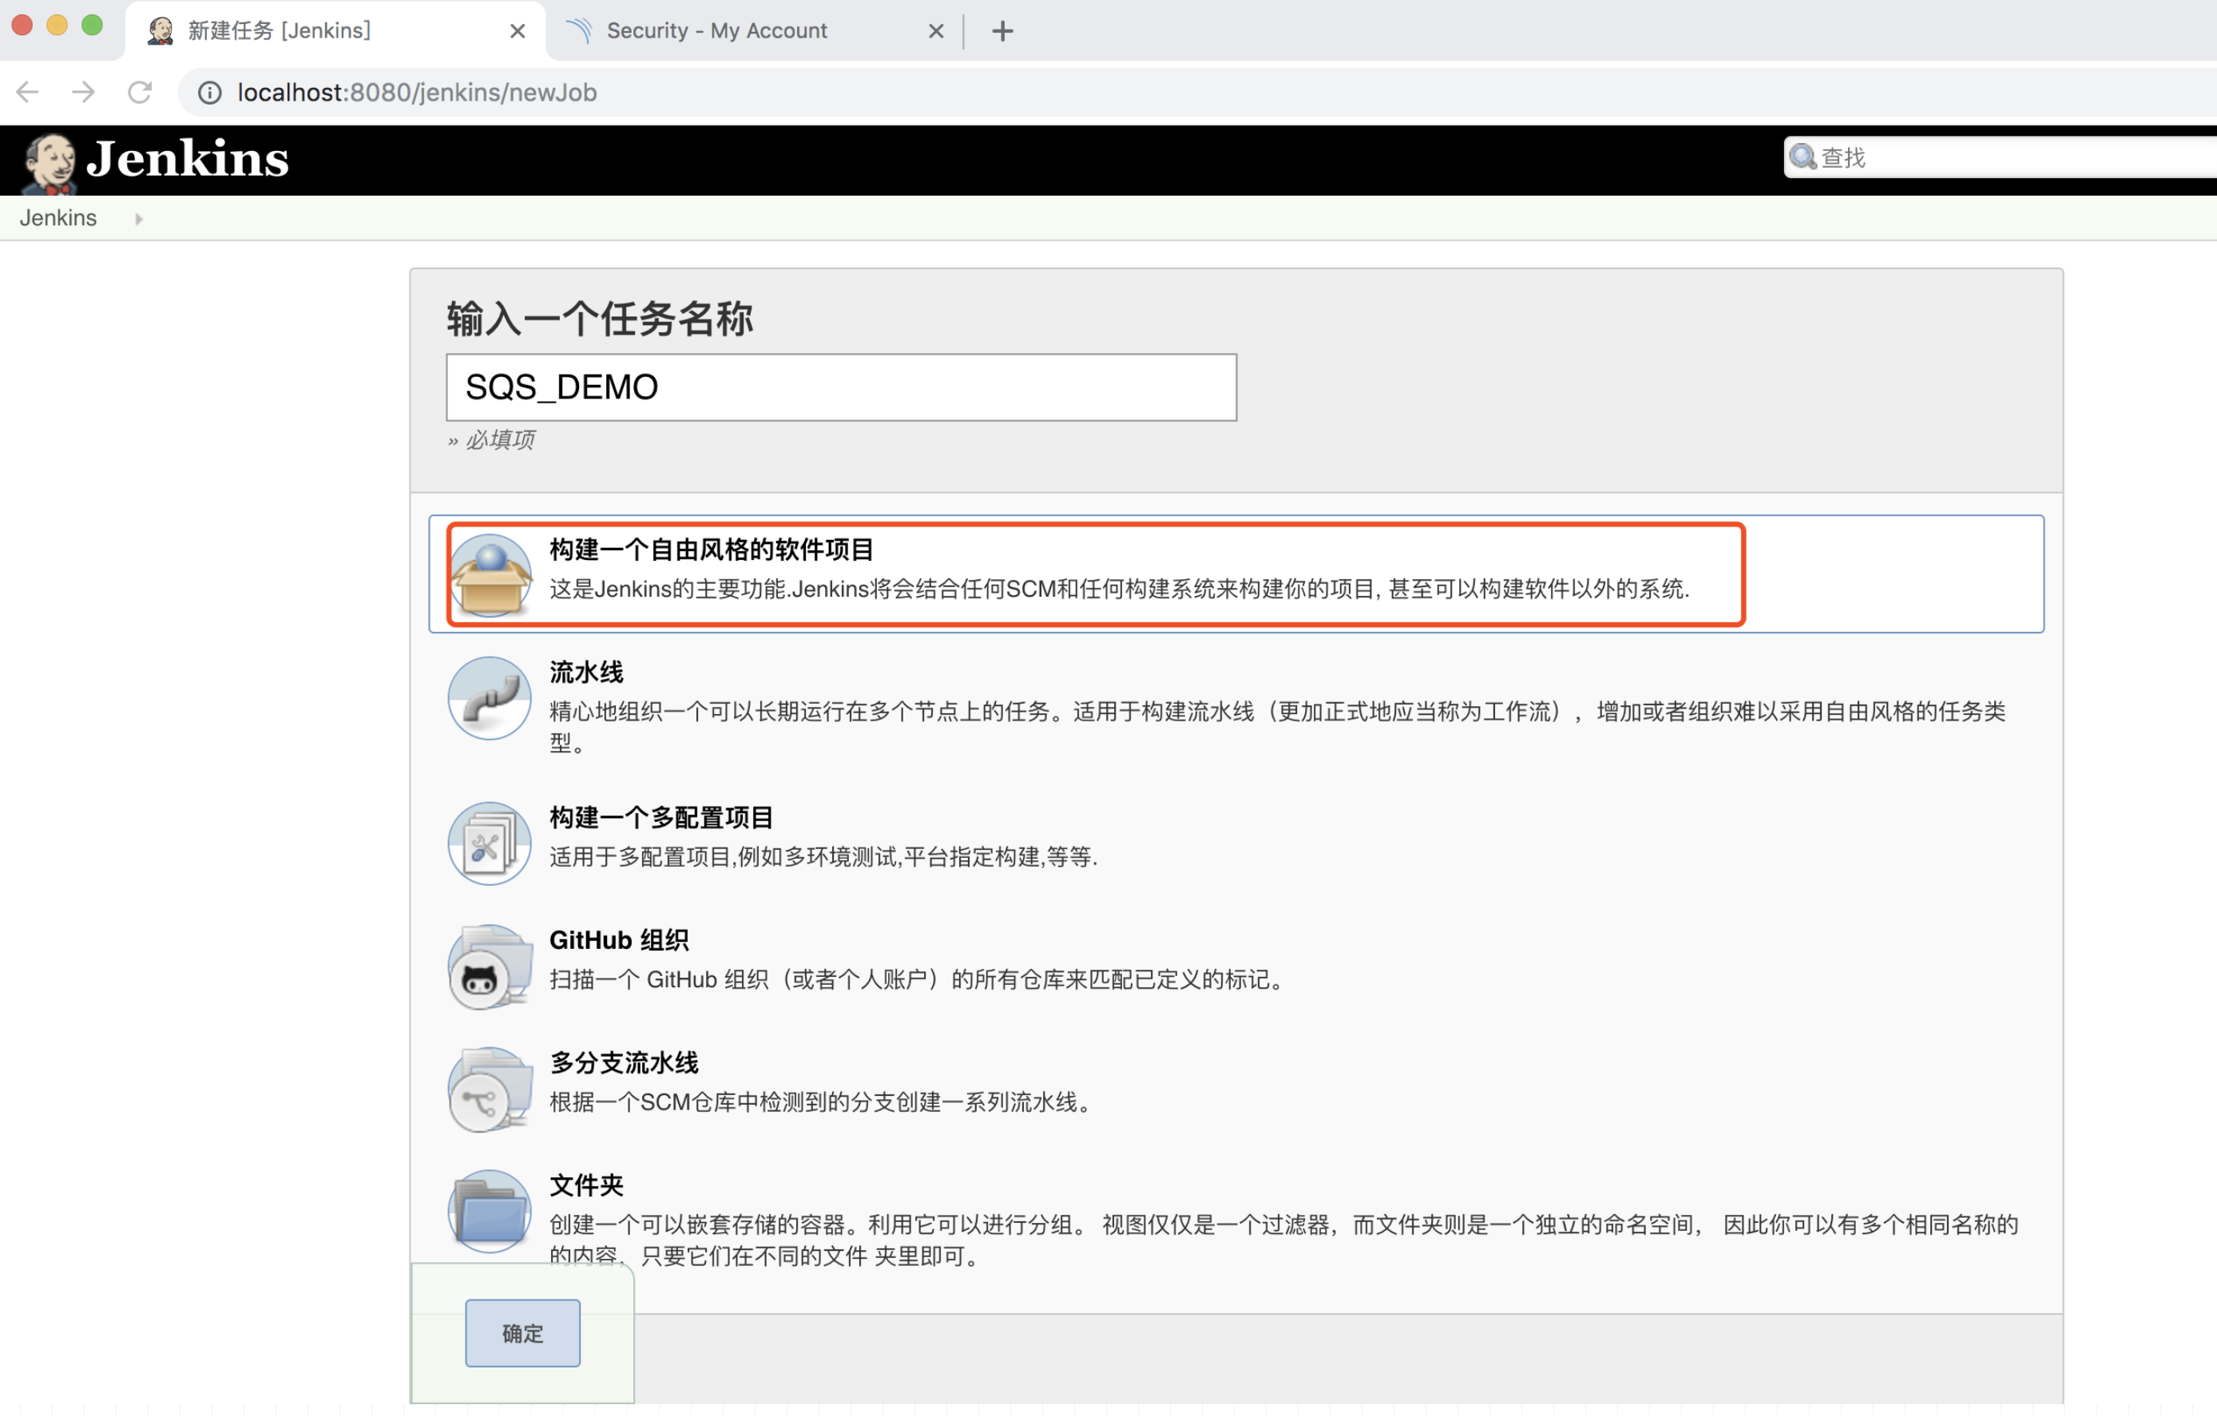2217x1417 pixels.
Task: Click the Jenkins butler logo in the header
Action: coord(50,162)
